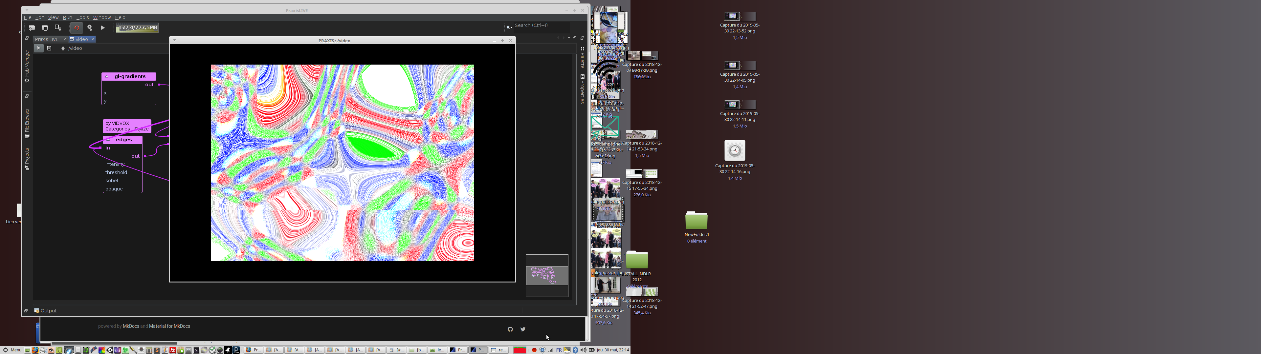Open the search options dropdown magnifier
Image resolution: width=1261 pixels, height=354 pixels.
click(x=509, y=28)
